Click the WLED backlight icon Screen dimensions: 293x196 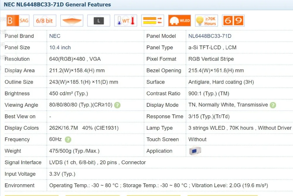tap(179, 21)
